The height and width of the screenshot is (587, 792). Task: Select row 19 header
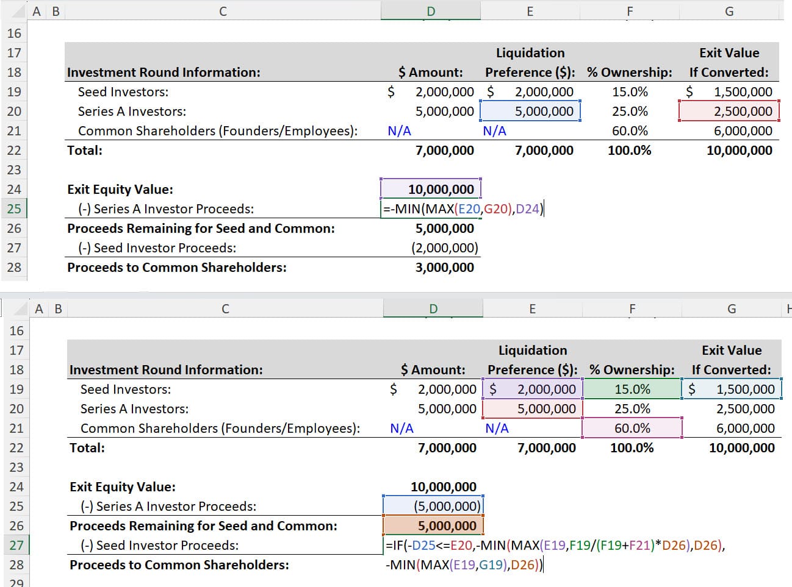click(15, 91)
